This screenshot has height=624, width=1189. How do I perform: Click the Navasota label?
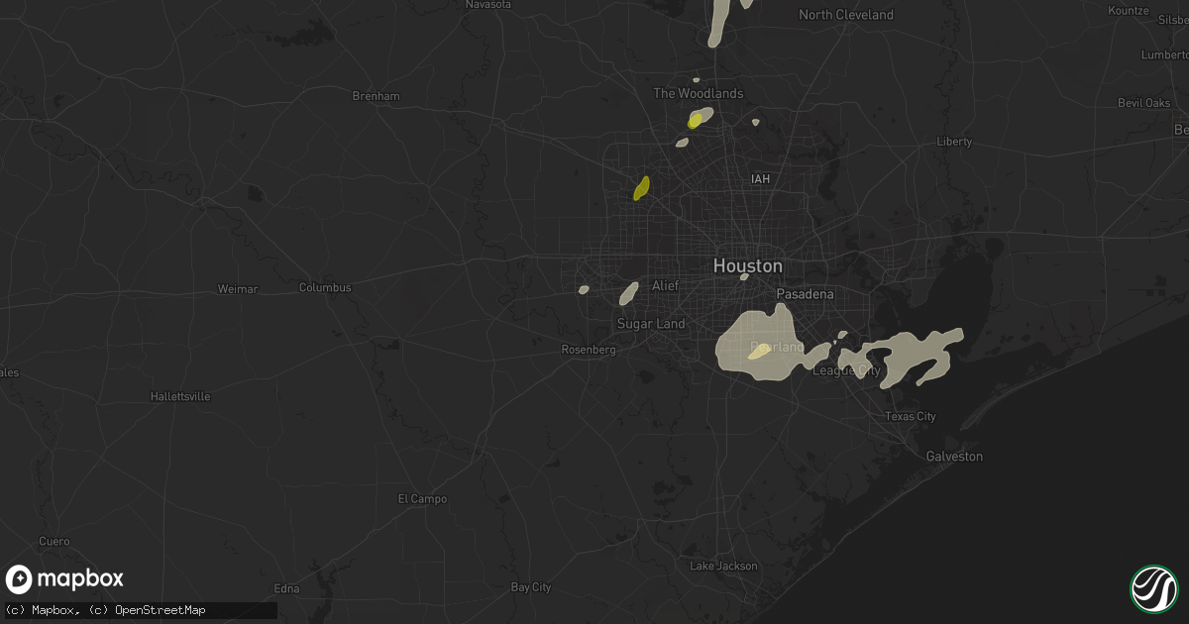click(488, 4)
